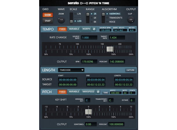Viewport: 177px width, 130px height.
Task: Click the output level knob
Action: 131,20
